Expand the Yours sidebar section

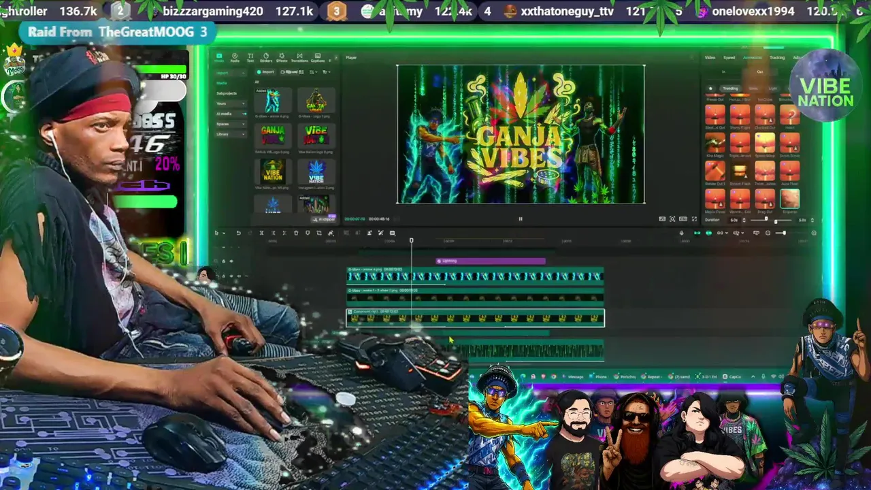(x=231, y=103)
